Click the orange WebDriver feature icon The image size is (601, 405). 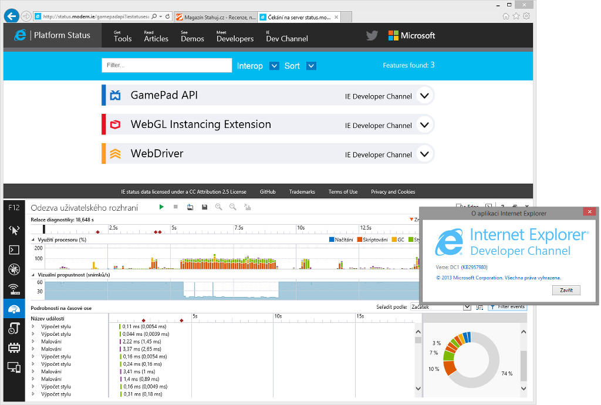point(115,154)
